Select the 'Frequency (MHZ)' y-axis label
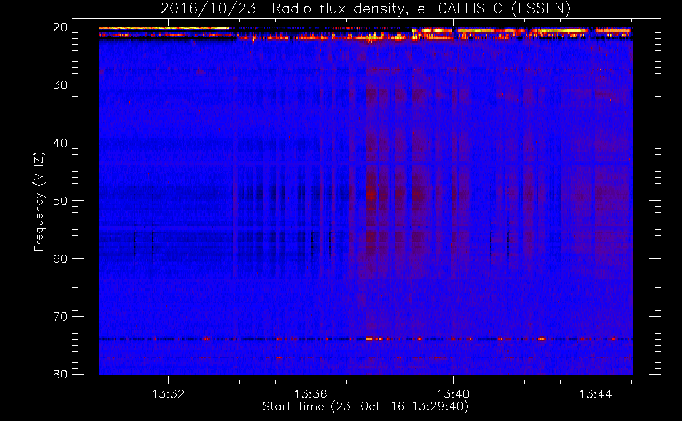Screen dimensions: 682x421 (x=39, y=202)
